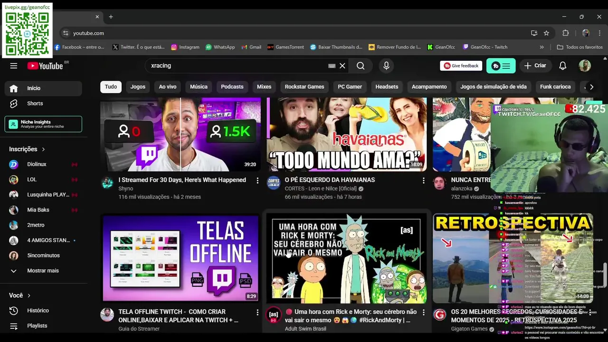Select the Jogos filter chip
The height and width of the screenshot is (342, 608).
138,87
